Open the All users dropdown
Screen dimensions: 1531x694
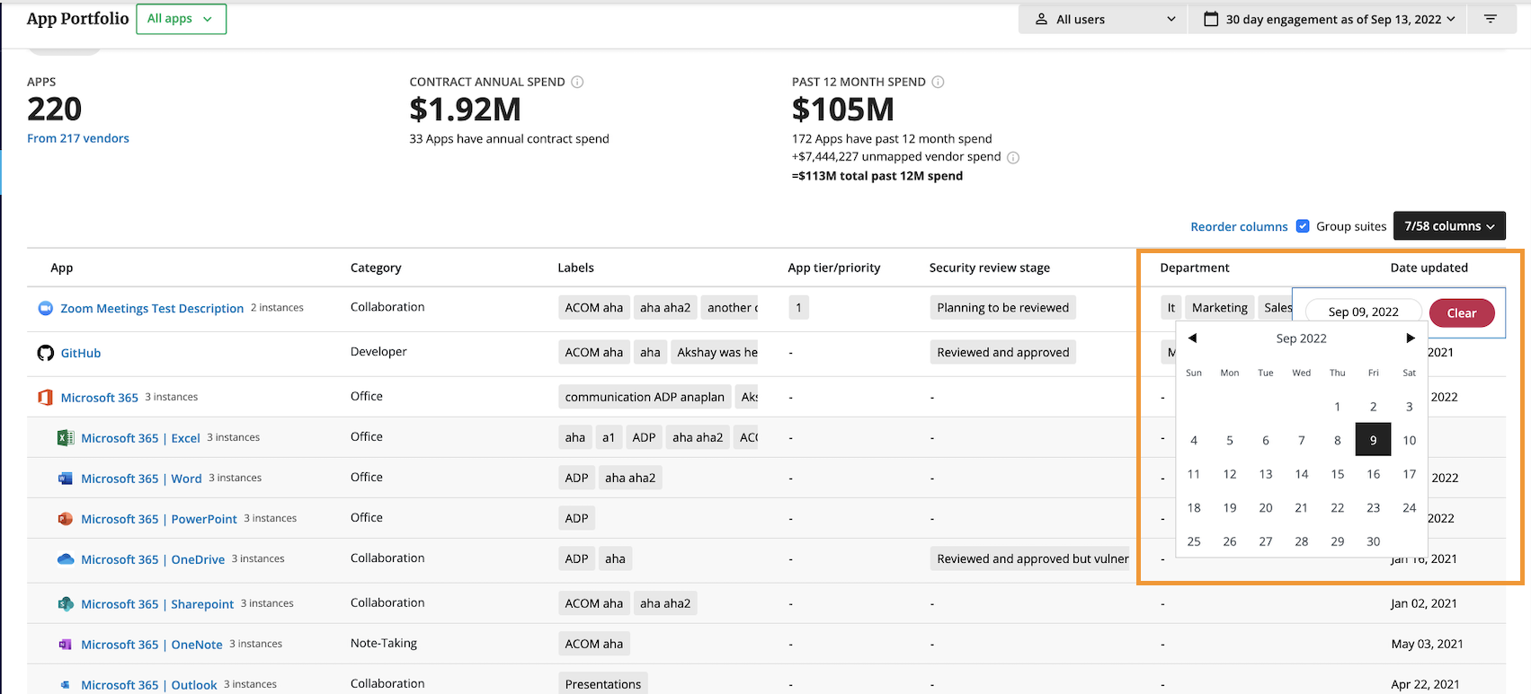[1104, 19]
